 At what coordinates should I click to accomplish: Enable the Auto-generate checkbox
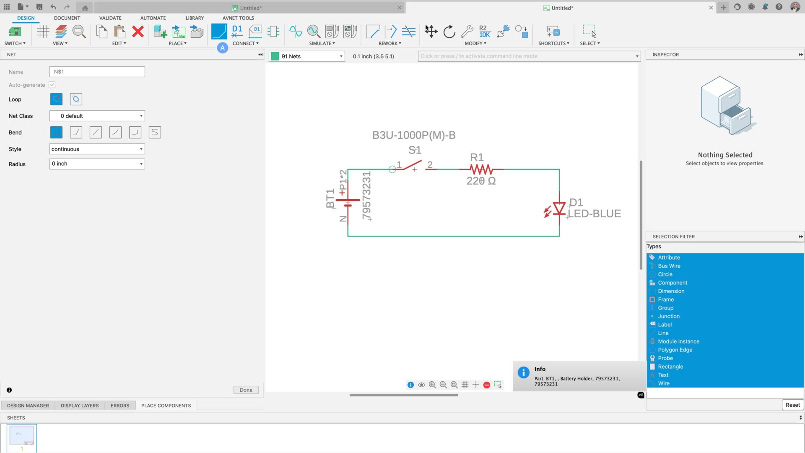coord(52,85)
